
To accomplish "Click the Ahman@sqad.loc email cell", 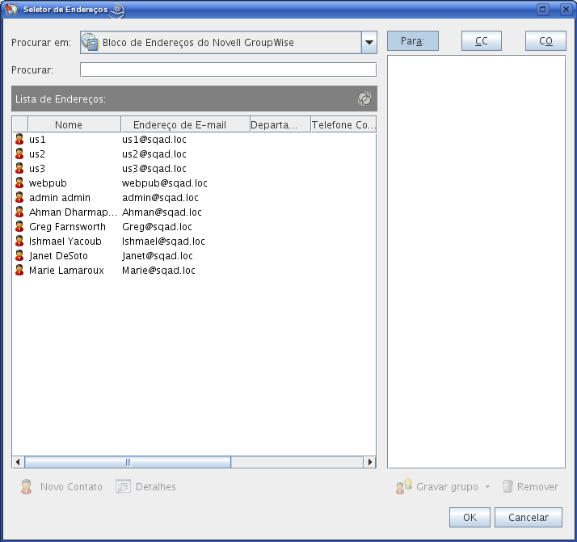I will click(x=162, y=212).
